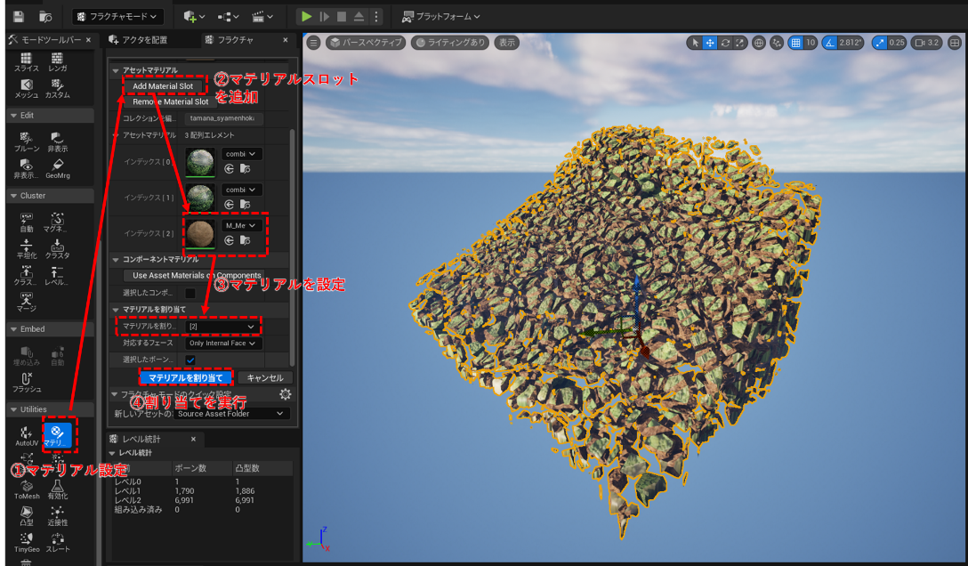Select the レンガ (Brick) fracture tool
The image size is (968, 566).
pyautogui.click(x=57, y=61)
